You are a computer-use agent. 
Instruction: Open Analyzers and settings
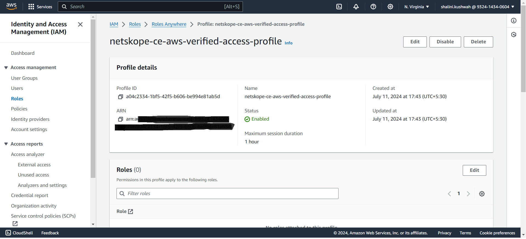point(42,185)
